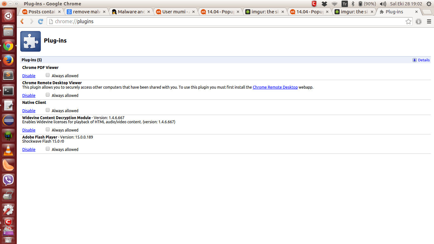This screenshot has height=244, width=434.
Task: Open the Ubuntu Dash from the launcher
Action: pyautogui.click(x=8, y=16)
